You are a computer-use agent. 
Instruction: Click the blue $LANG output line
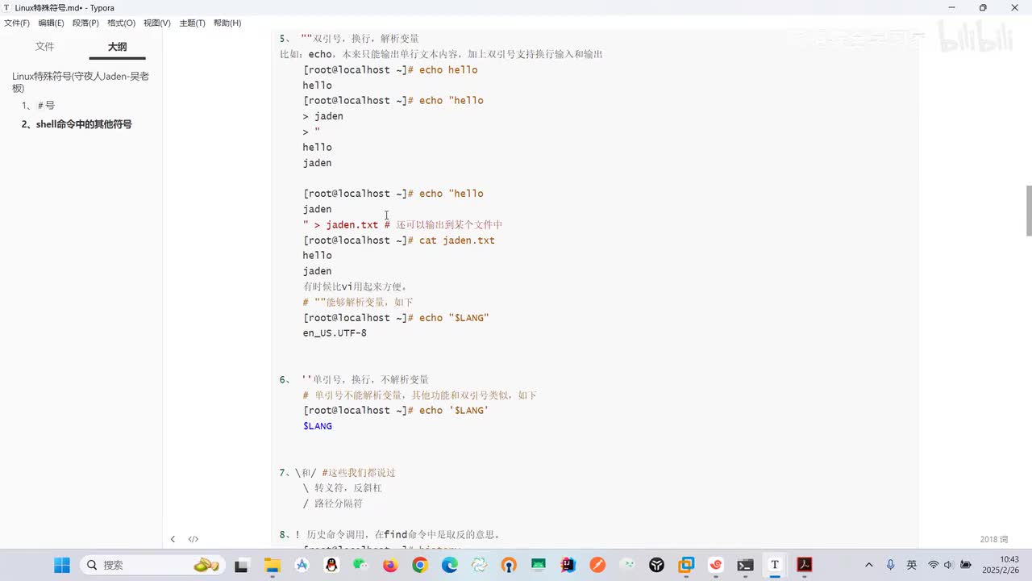(x=318, y=426)
